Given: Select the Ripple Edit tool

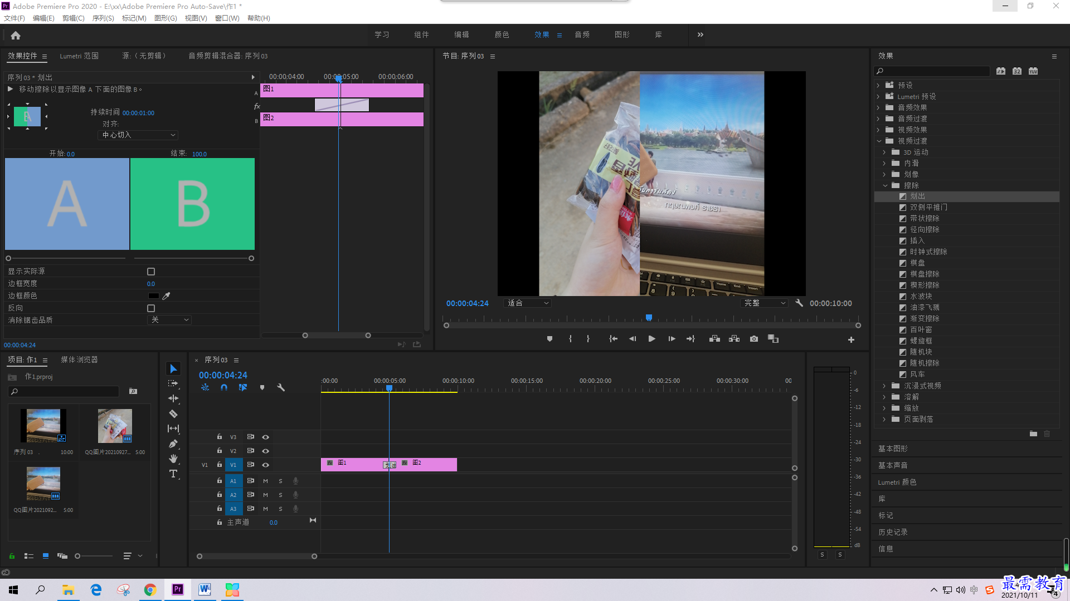Looking at the screenshot, I should click(173, 398).
